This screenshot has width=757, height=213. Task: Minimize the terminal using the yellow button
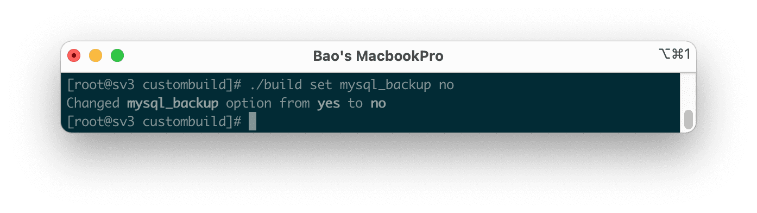click(96, 55)
